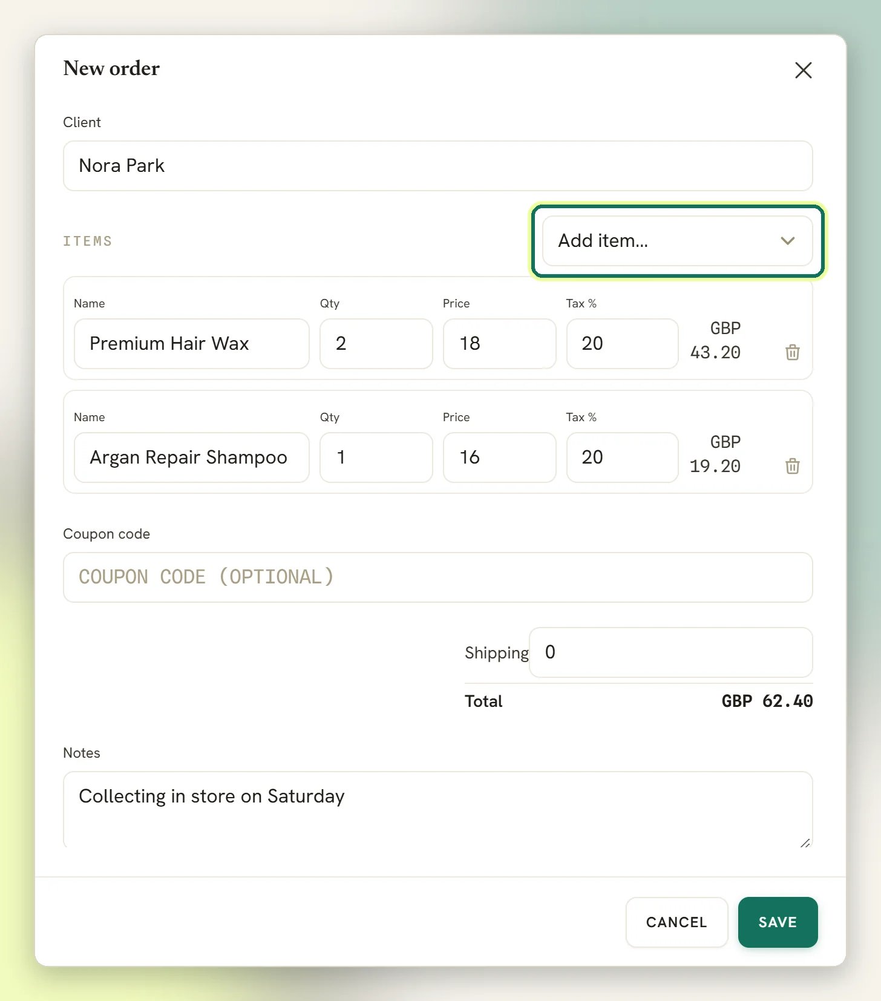Edit the Argan Repair Shampoo name field
881x1001 pixels.
(191, 458)
